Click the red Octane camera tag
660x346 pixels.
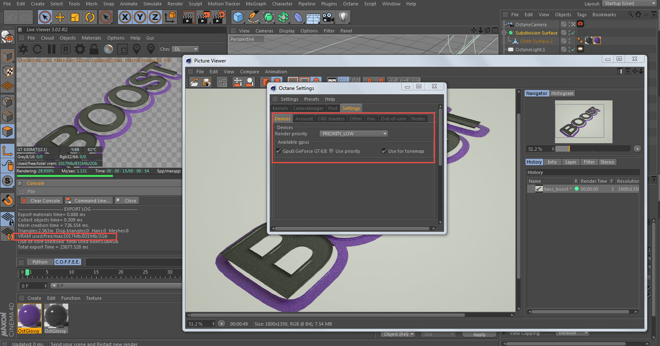tap(580, 24)
